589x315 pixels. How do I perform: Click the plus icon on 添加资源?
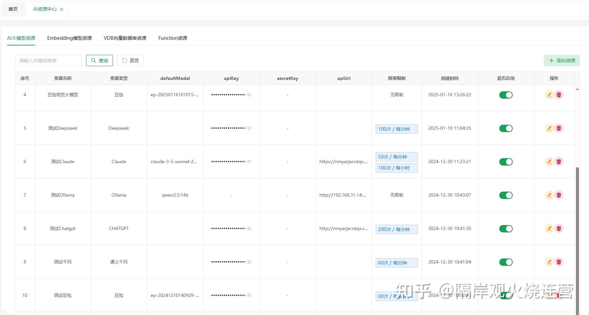coord(551,61)
